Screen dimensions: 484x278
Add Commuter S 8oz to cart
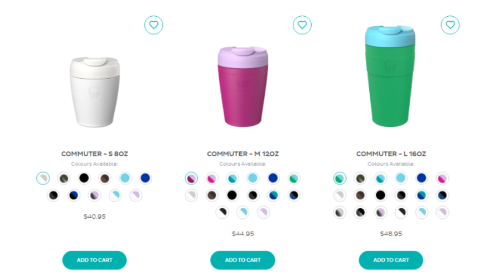[x=94, y=260]
